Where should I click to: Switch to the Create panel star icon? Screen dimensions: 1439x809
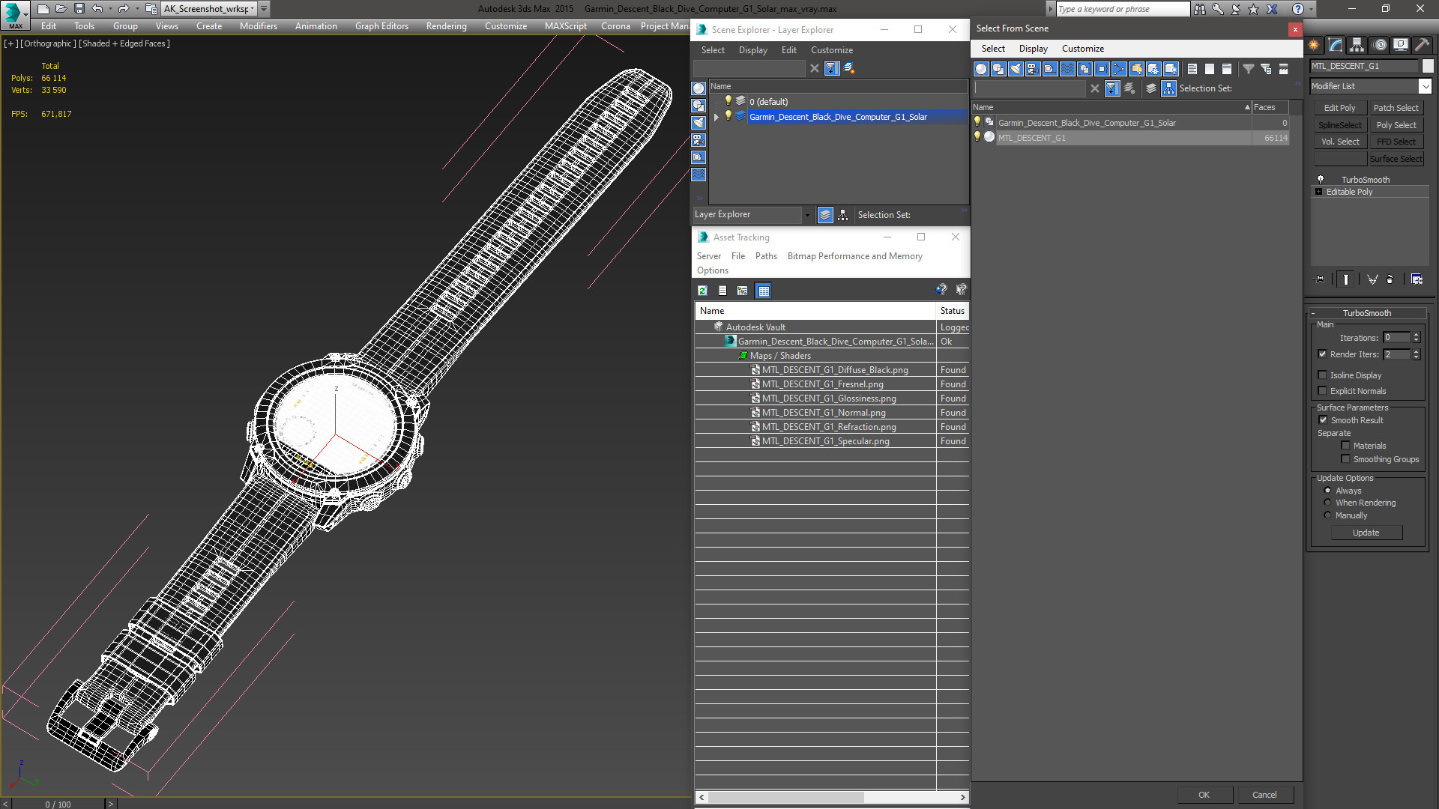[1314, 45]
